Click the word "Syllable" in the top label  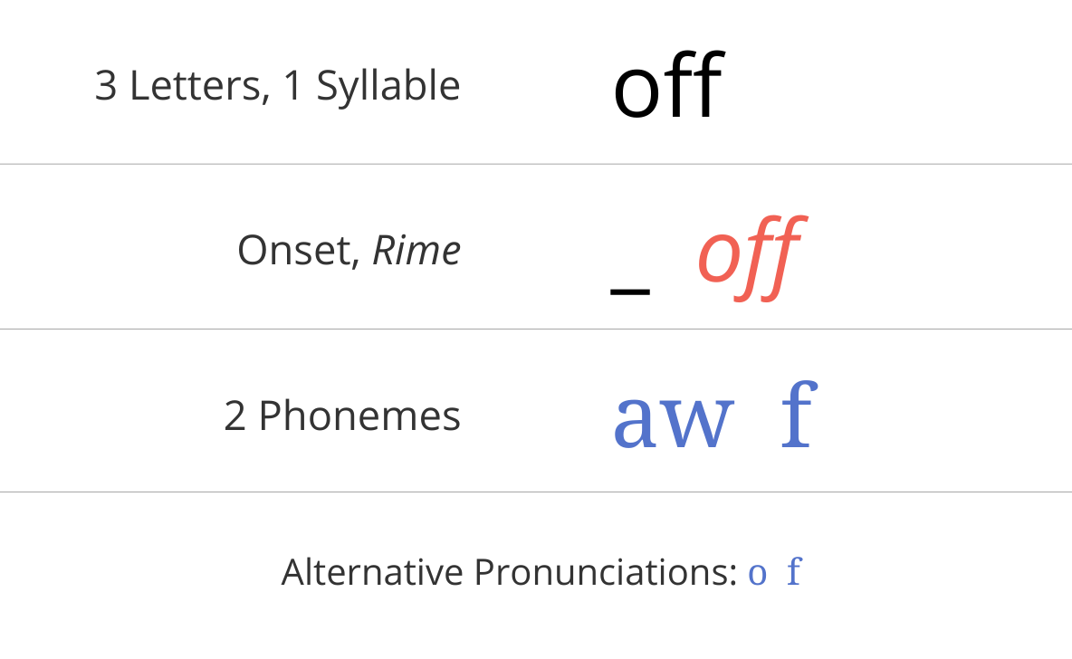click(x=388, y=87)
